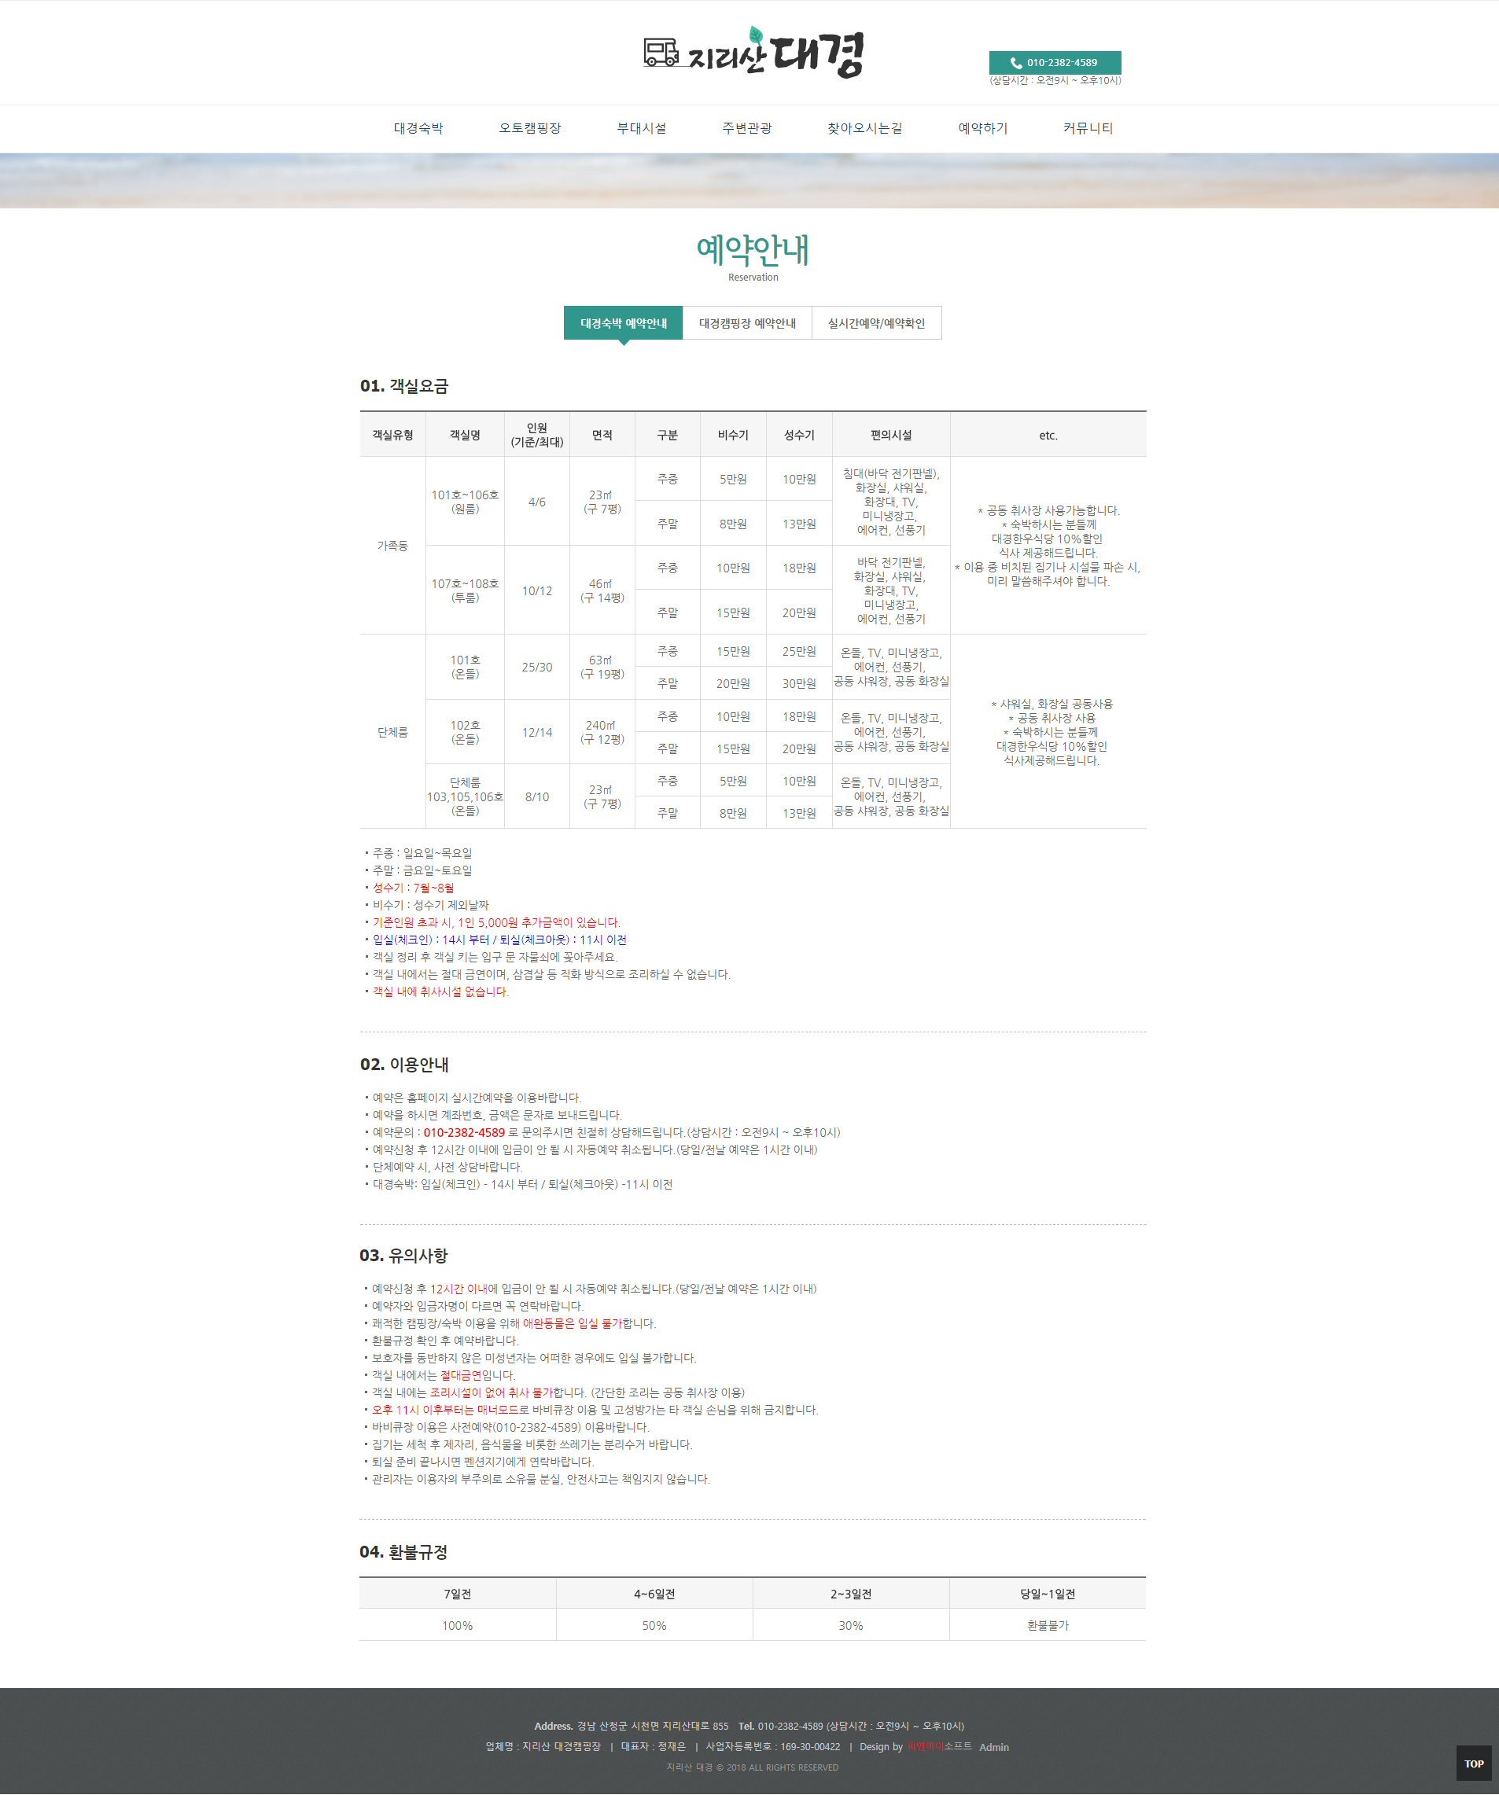Viewport: 1499px width, 1795px height.
Task: Click the 02. 이용안내 section heading
Action: (x=403, y=1064)
